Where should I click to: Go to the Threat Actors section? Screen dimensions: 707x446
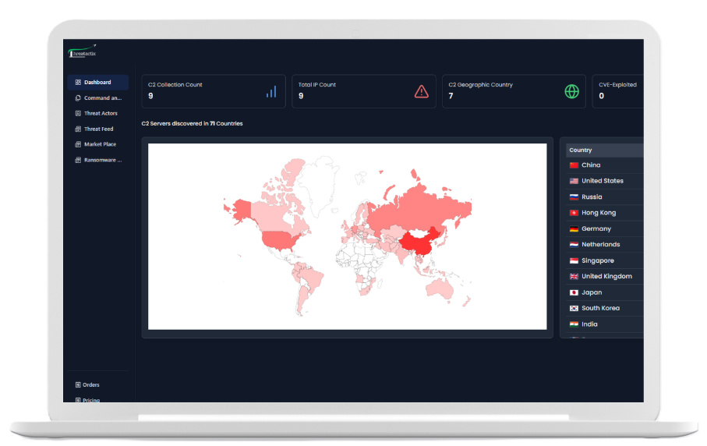pos(98,113)
